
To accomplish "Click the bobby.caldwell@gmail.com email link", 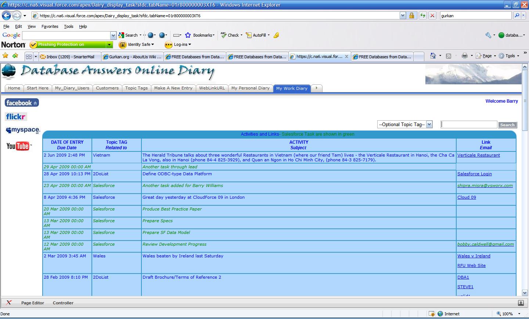I will coord(485,244).
